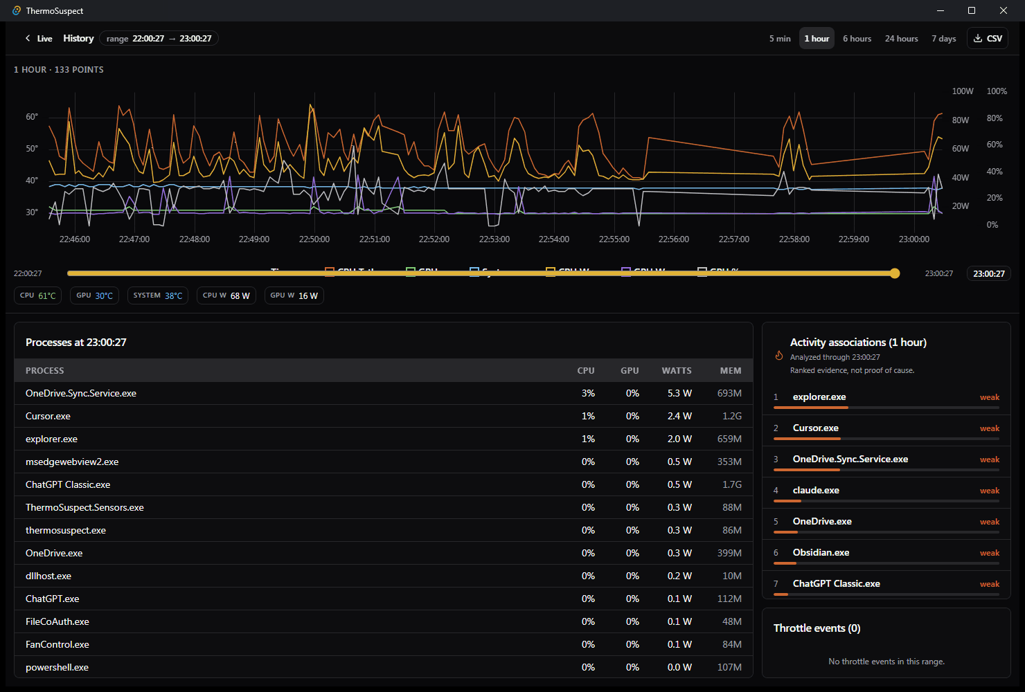Select the 24 hours time range
The image size is (1025, 692).
point(901,39)
